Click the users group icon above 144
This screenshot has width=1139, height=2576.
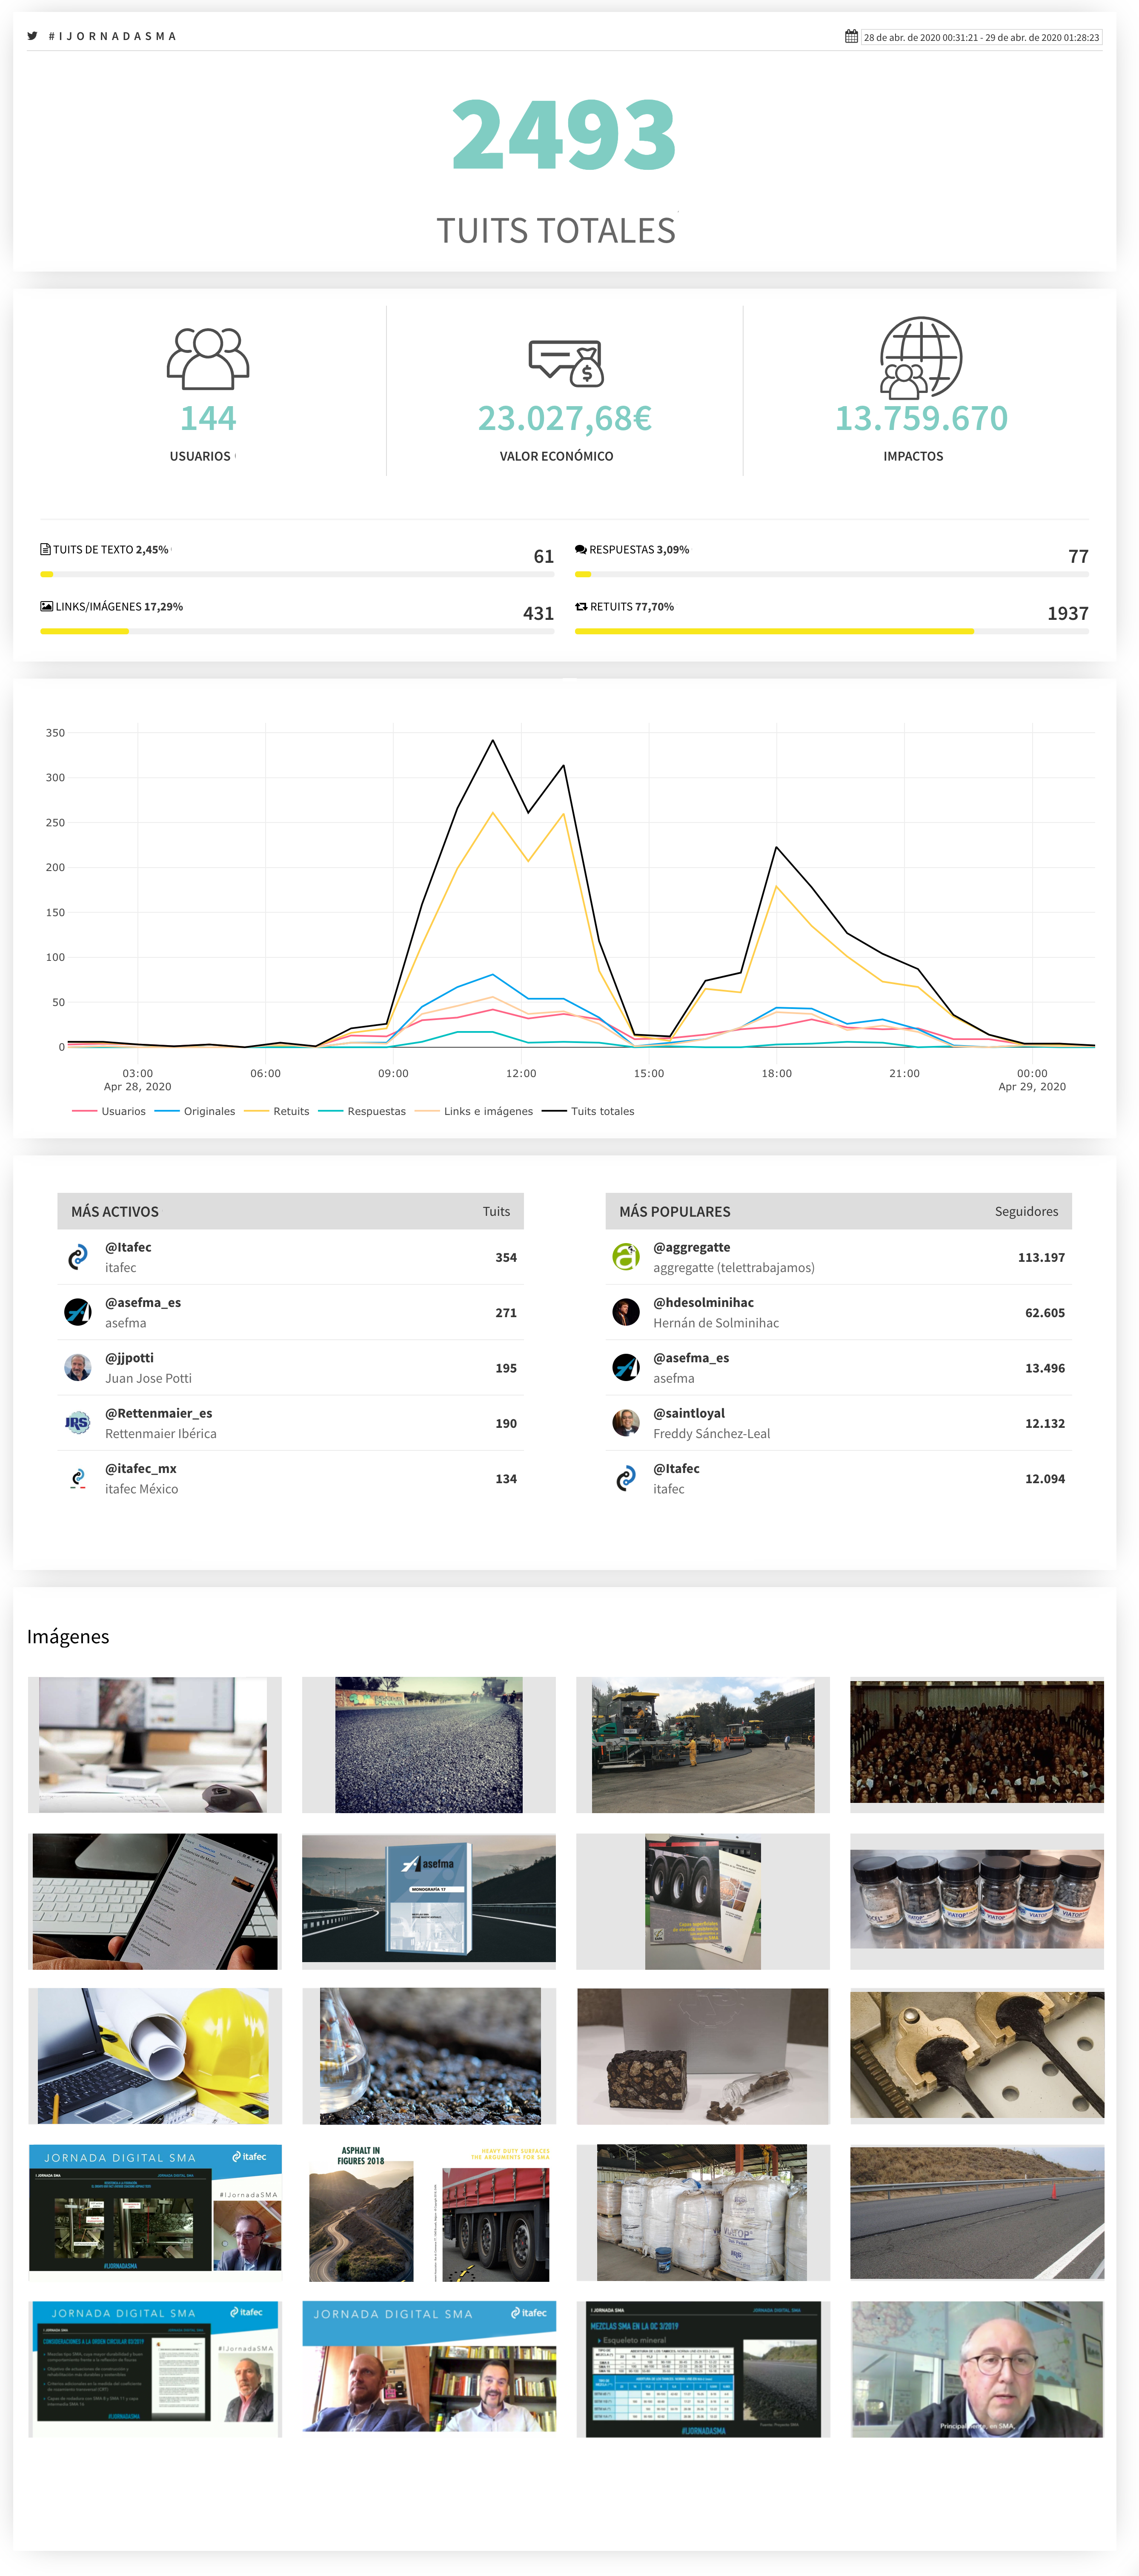click(208, 358)
